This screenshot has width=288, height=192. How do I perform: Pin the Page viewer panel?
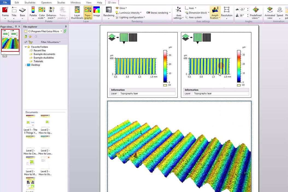point(16,26)
